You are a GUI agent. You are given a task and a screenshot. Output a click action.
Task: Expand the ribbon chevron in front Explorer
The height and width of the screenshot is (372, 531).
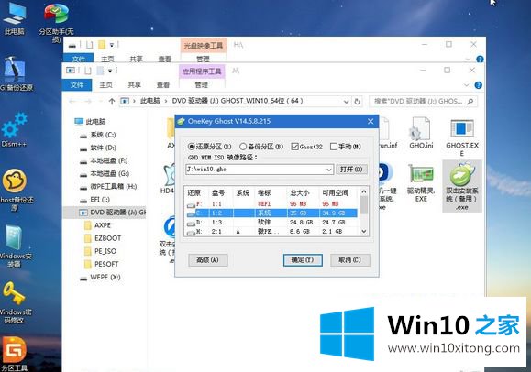(466, 85)
